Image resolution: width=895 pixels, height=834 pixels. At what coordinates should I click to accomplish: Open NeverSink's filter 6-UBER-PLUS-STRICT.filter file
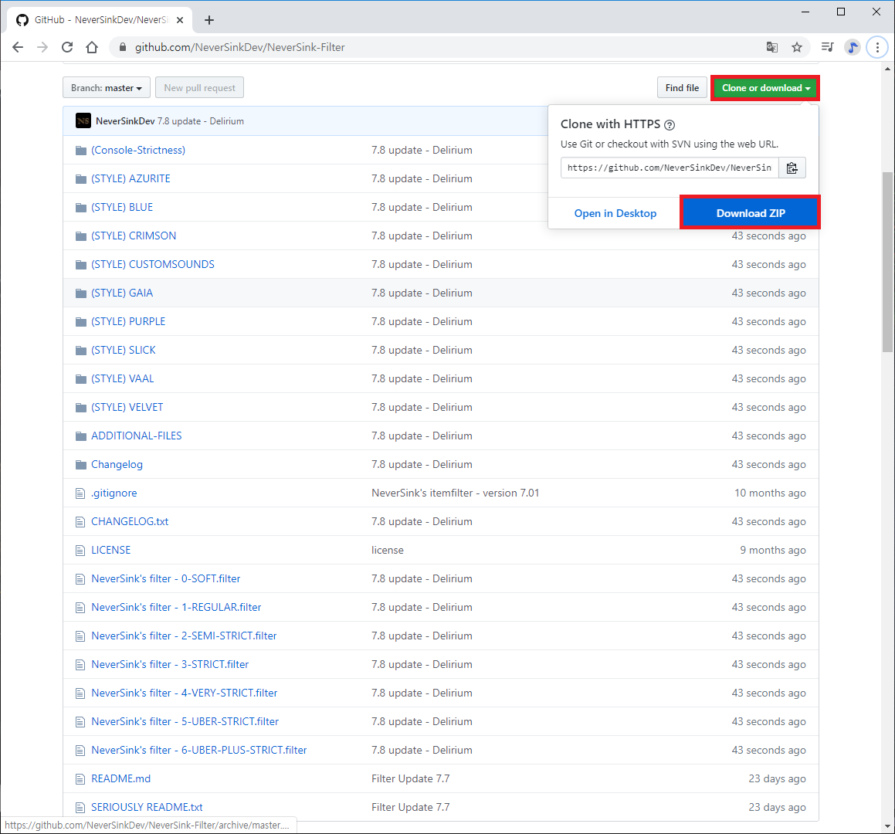[199, 750]
